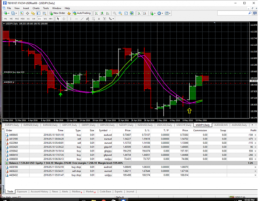This screenshot has height=201, width=260.
Task: Toggle the Market Watch panel
Action: tap(22, 13)
